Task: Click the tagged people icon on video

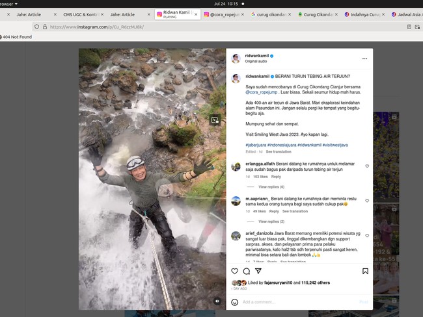Action: (x=215, y=120)
